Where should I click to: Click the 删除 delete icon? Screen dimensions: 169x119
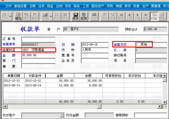(x=35, y=16)
